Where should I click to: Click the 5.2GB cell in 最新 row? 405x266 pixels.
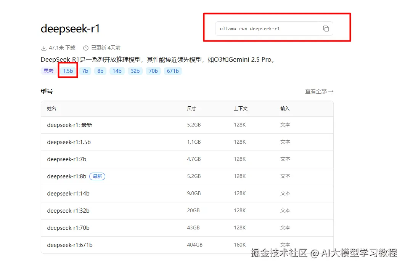[194, 125]
